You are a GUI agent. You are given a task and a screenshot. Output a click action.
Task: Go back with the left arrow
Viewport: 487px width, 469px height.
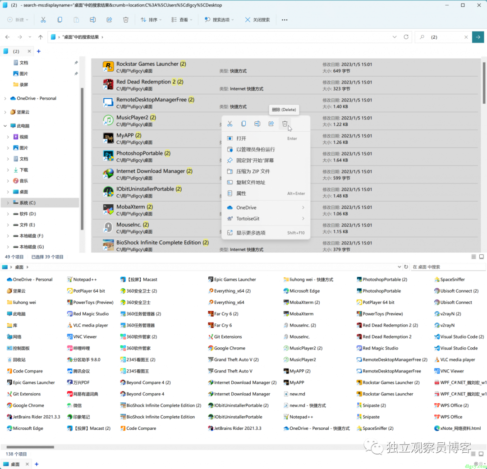(8, 37)
